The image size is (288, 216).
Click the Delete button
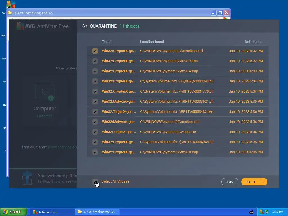(251, 182)
